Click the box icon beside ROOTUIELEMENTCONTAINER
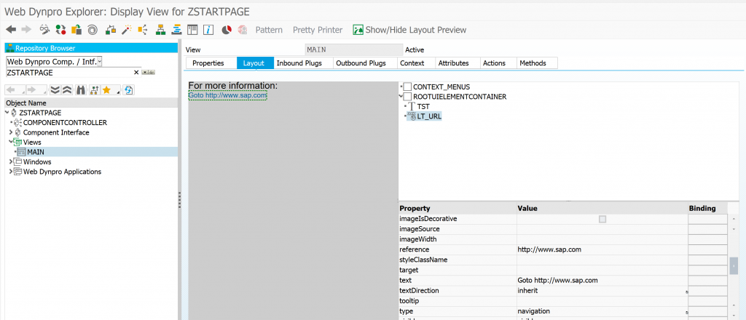This screenshot has width=746, height=320. coord(407,97)
